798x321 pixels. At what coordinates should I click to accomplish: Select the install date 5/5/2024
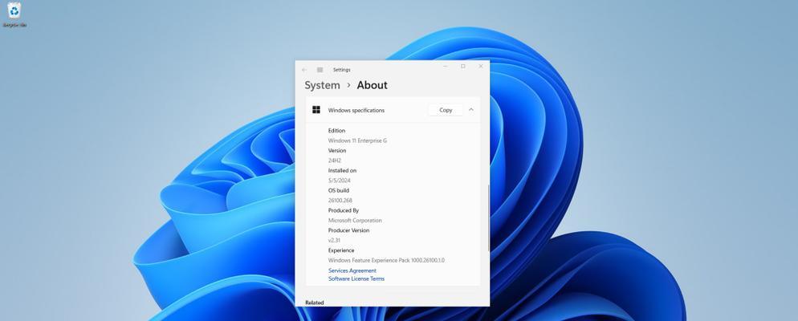click(x=339, y=180)
